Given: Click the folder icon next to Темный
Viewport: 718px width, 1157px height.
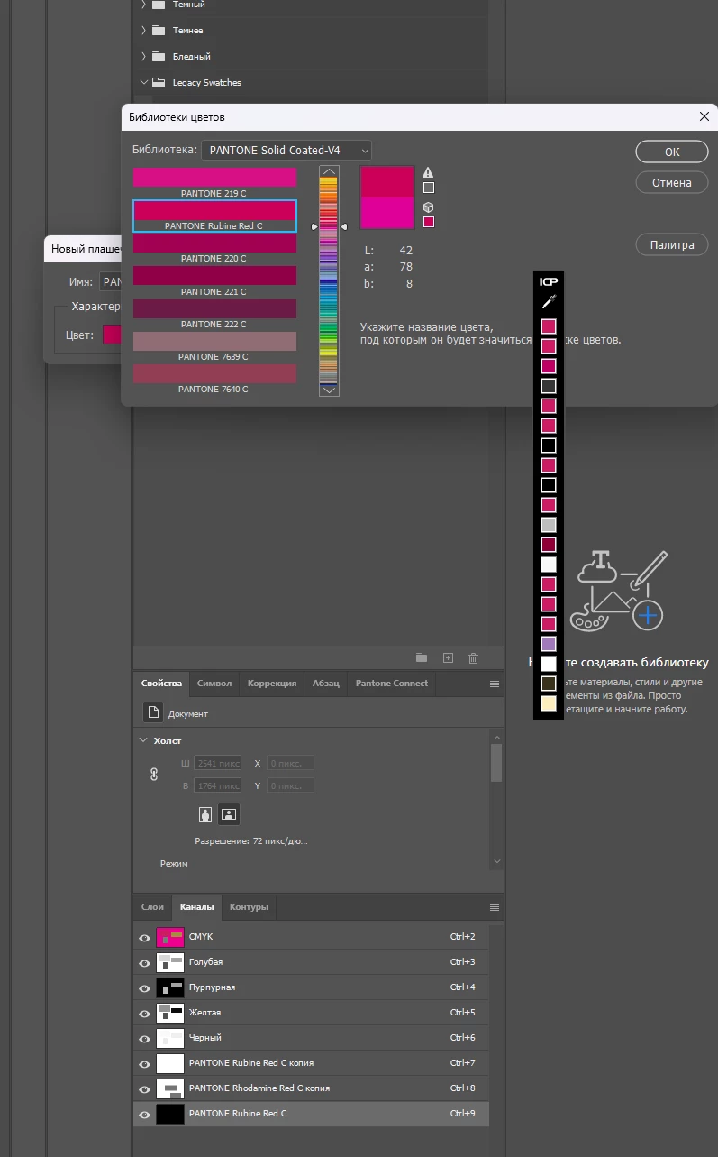Looking at the screenshot, I should click(x=159, y=5).
